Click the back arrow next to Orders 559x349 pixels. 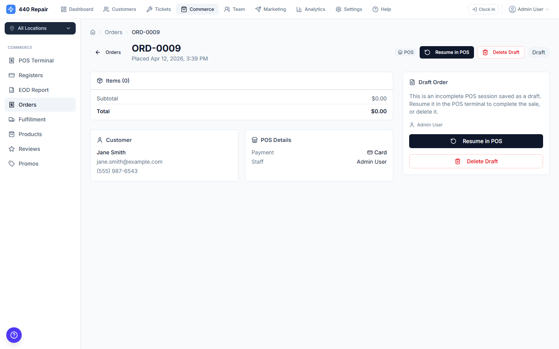98,52
